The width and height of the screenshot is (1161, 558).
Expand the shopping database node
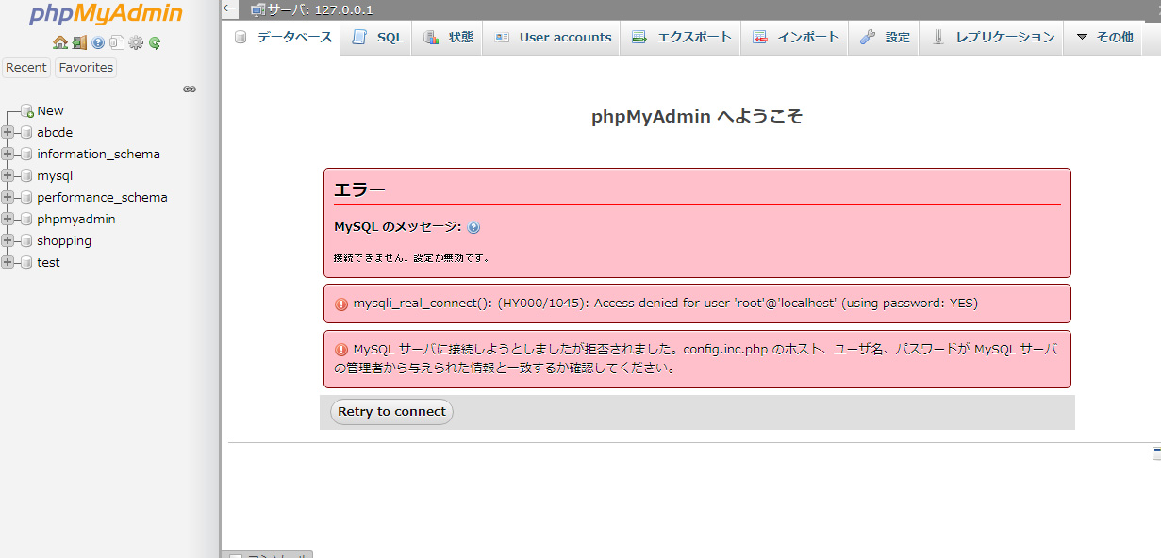pyautogui.click(x=8, y=240)
